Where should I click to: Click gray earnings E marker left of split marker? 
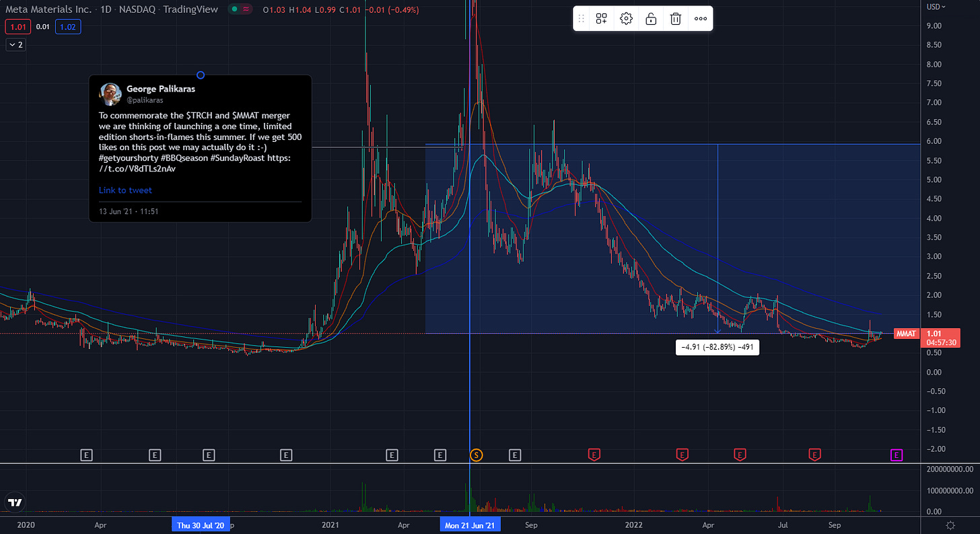pyautogui.click(x=440, y=455)
